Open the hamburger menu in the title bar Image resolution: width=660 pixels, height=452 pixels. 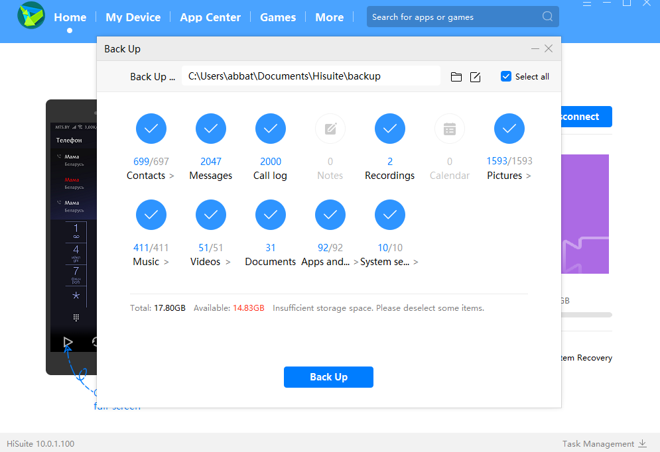click(587, 3)
